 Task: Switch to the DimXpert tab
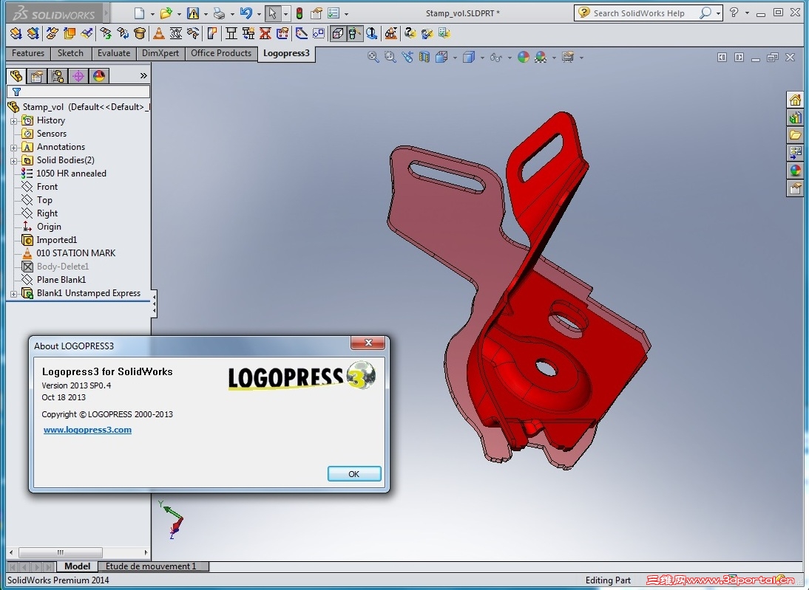tap(160, 53)
